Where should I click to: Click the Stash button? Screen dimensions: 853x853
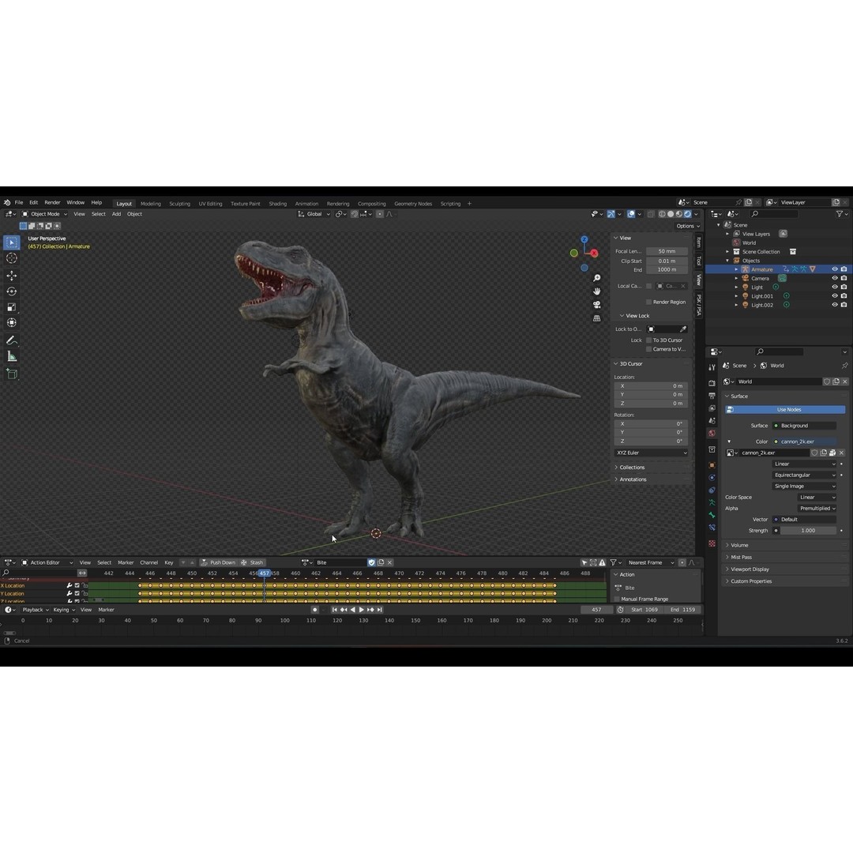pyautogui.click(x=253, y=562)
